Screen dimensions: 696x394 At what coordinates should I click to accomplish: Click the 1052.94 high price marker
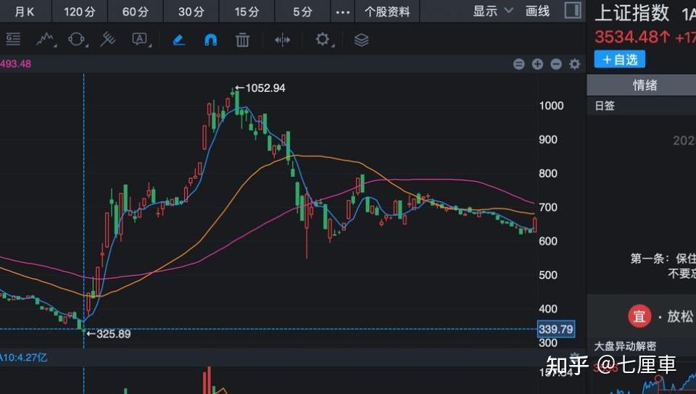(260, 88)
